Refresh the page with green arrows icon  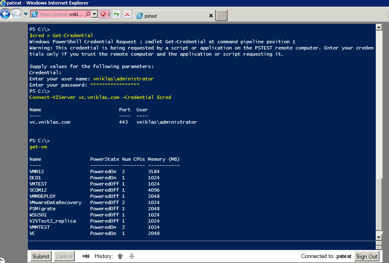[116, 14]
